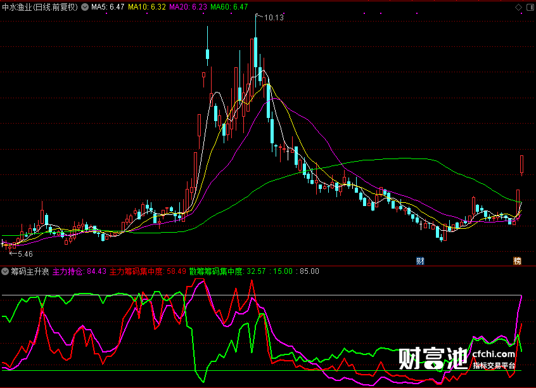Click the 15.00 threshold value
Image resolution: width=536 pixels, height=388 pixels.
pyautogui.click(x=283, y=271)
